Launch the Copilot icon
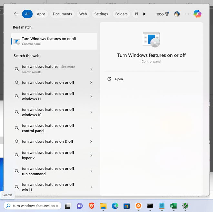The height and width of the screenshot is (212, 213). [x=198, y=14]
